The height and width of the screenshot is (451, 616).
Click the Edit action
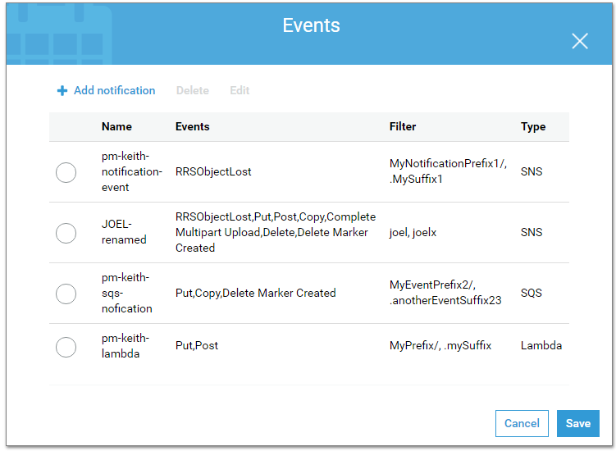(240, 90)
